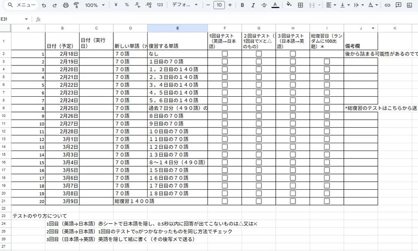Redo the last action
Image resolution: width=418 pixels, height=251 pixels.
(x=55, y=5)
